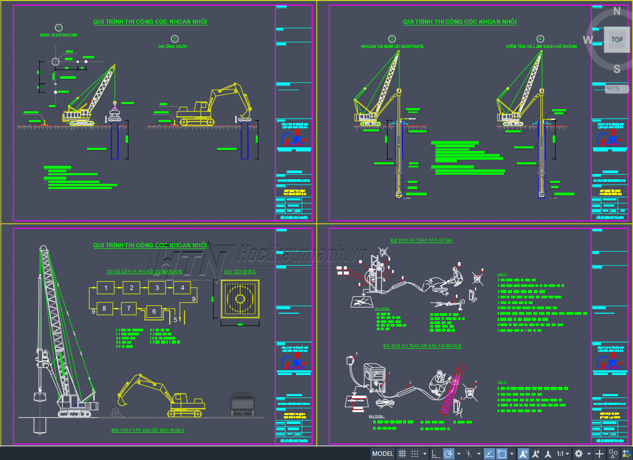Expand the snap mode dropdown arrow
The image size is (633, 460).
[425, 454]
